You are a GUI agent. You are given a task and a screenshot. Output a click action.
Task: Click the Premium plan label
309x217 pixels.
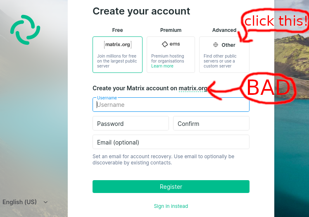(x=171, y=30)
